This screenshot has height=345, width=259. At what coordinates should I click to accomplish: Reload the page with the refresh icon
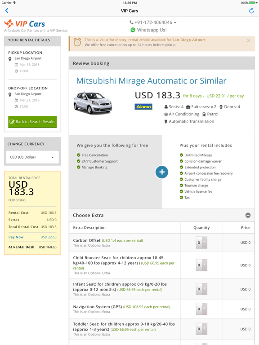click(251, 11)
